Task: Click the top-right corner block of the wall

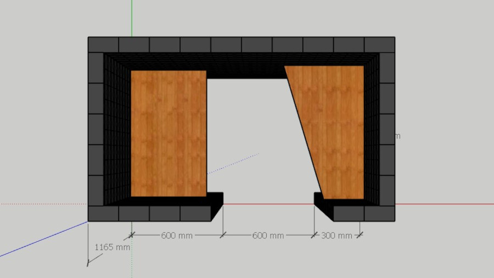Action: [x=379, y=45]
